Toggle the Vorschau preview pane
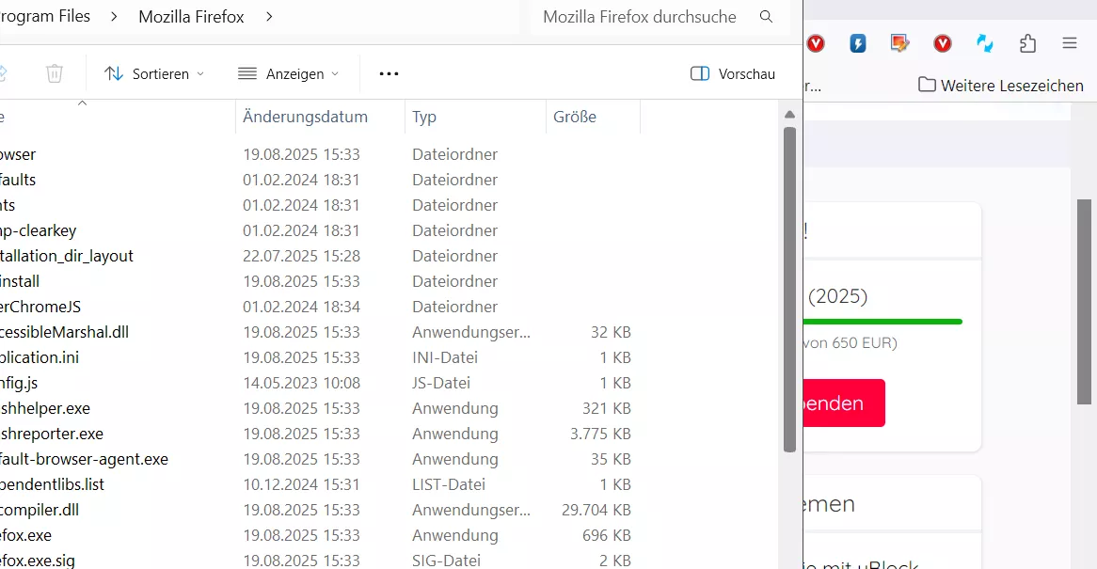 point(733,74)
